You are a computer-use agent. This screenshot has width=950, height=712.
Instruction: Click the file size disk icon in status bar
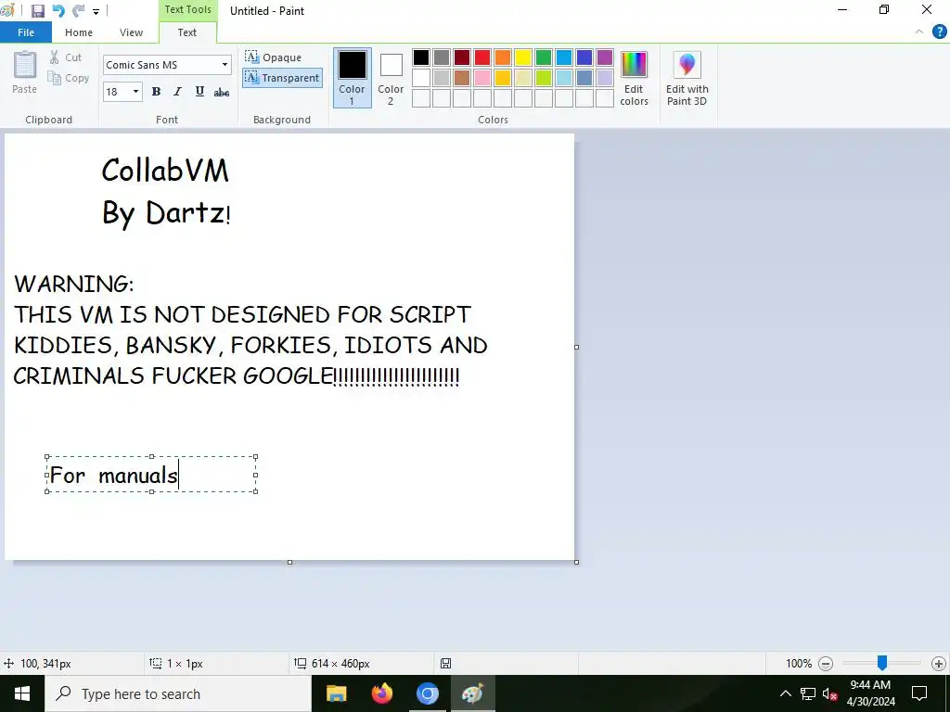446,664
